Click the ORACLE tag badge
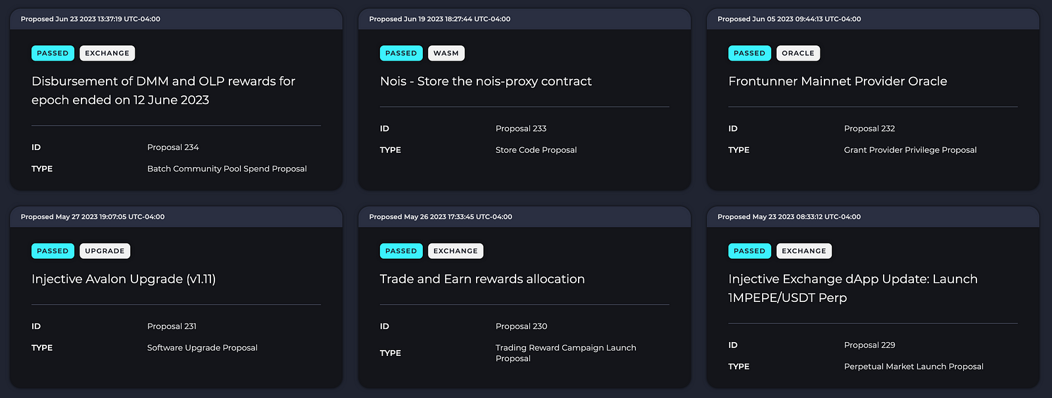The height and width of the screenshot is (398, 1052). [798, 53]
